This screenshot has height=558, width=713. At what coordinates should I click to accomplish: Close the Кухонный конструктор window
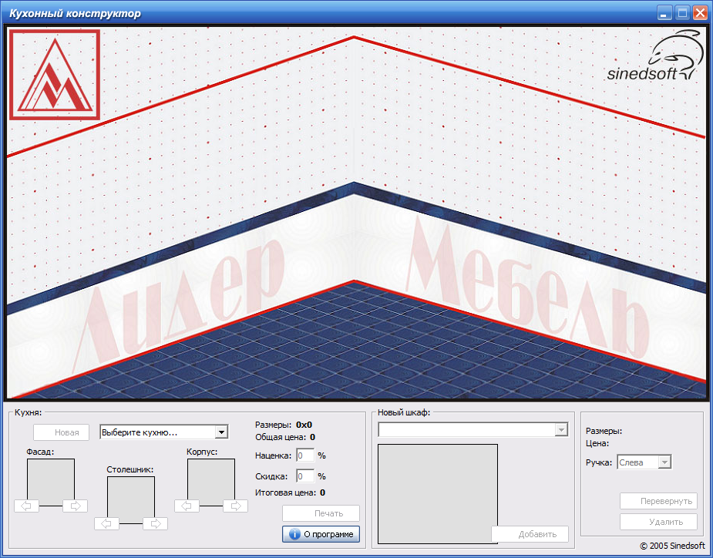coord(700,13)
